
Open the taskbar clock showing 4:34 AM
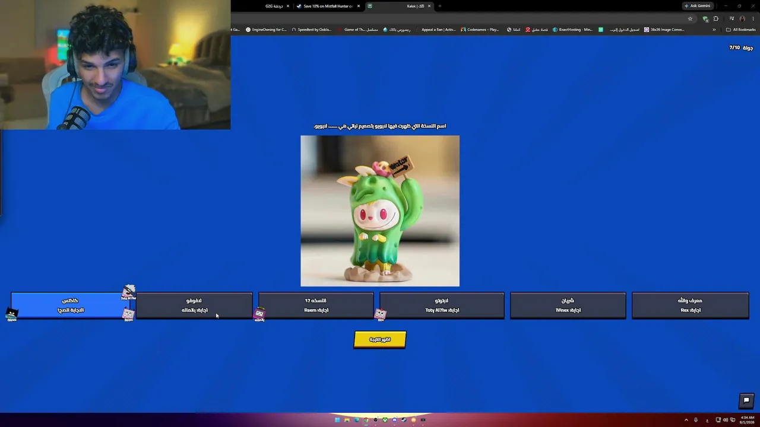click(747, 420)
